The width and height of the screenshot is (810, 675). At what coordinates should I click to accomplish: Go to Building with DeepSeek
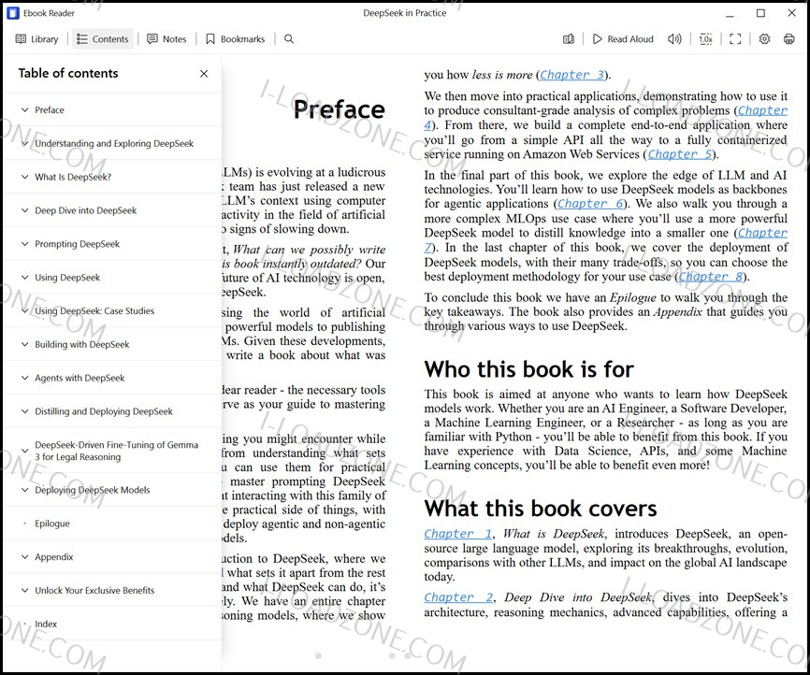(82, 344)
